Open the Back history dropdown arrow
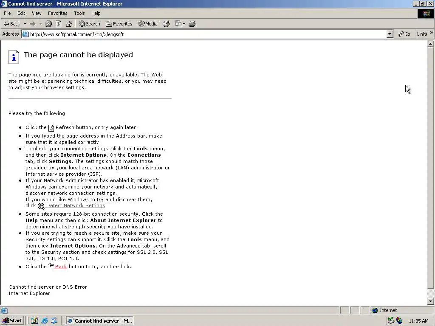Viewport: 435px width, 326px height. click(x=25, y=24)
